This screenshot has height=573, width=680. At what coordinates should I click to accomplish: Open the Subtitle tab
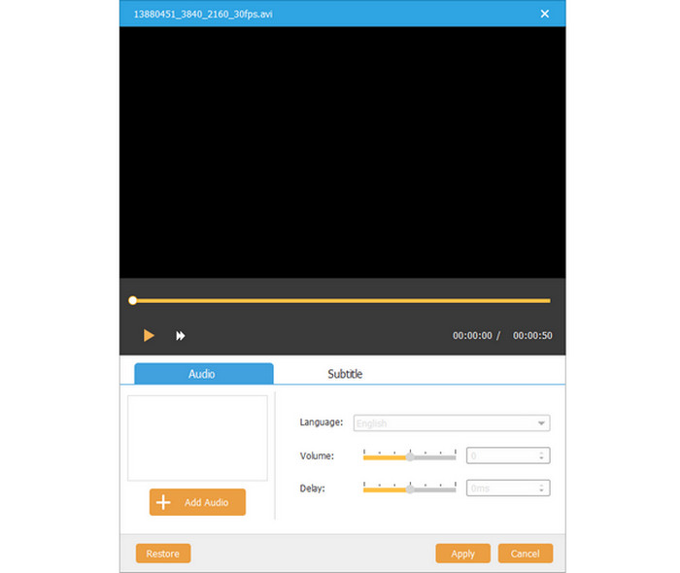click(345, 374)
